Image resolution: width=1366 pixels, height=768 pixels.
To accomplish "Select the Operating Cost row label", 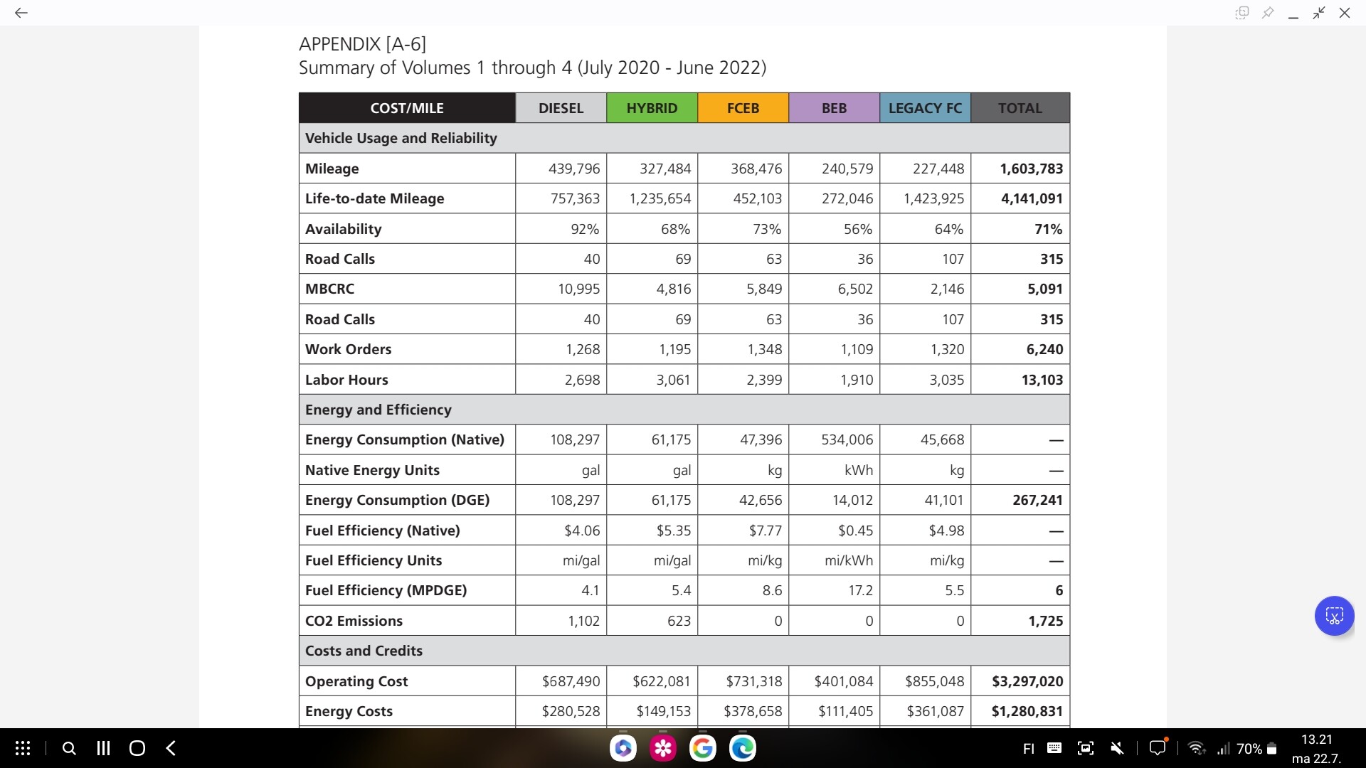I will click(x=356, y=681).
